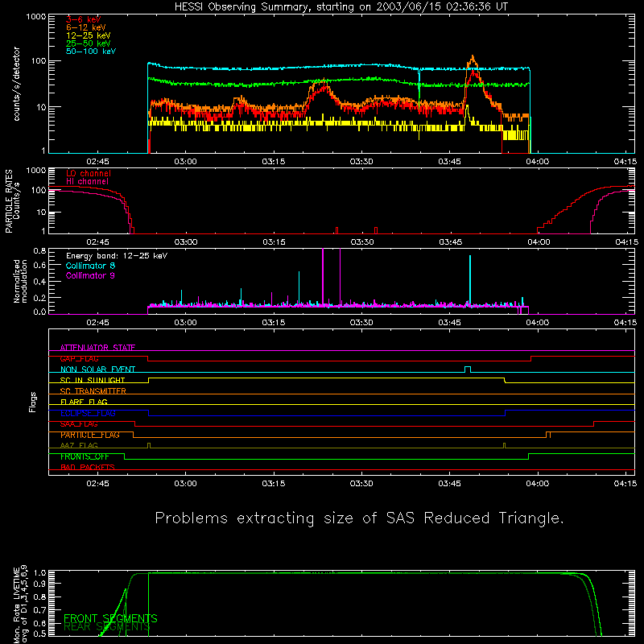Click the 04:00 tick label under Flags plot

click(537, 484)
